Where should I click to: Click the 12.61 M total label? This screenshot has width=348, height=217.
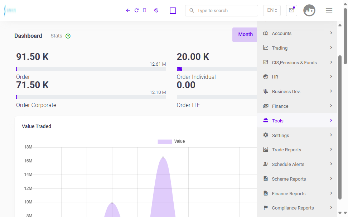coord(158,64)
